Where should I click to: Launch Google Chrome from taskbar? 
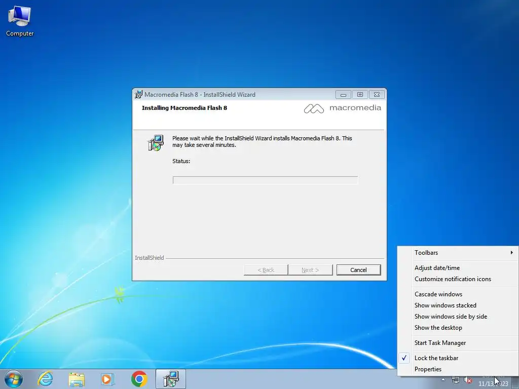coord(139,379)
